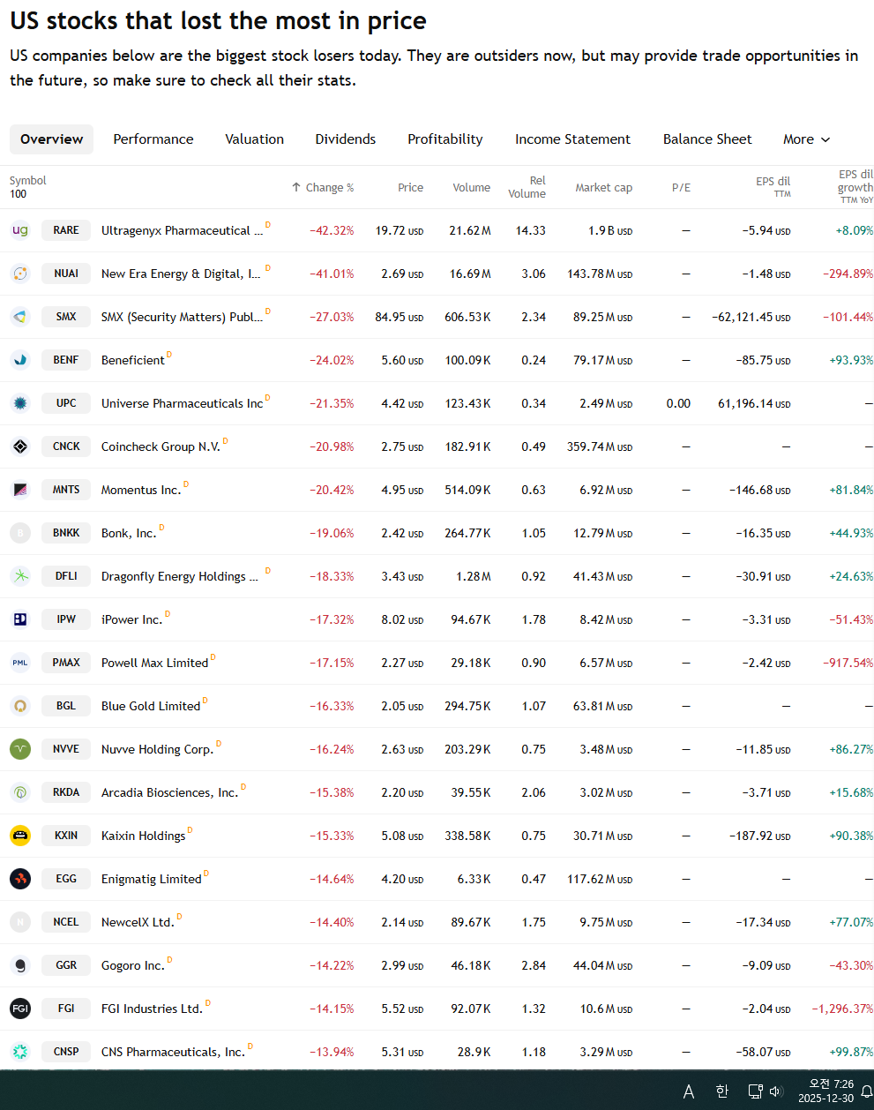Click the FGI Industries logo icon
The height and width of the screenshot is (1110, 874).
(20, 1009)
